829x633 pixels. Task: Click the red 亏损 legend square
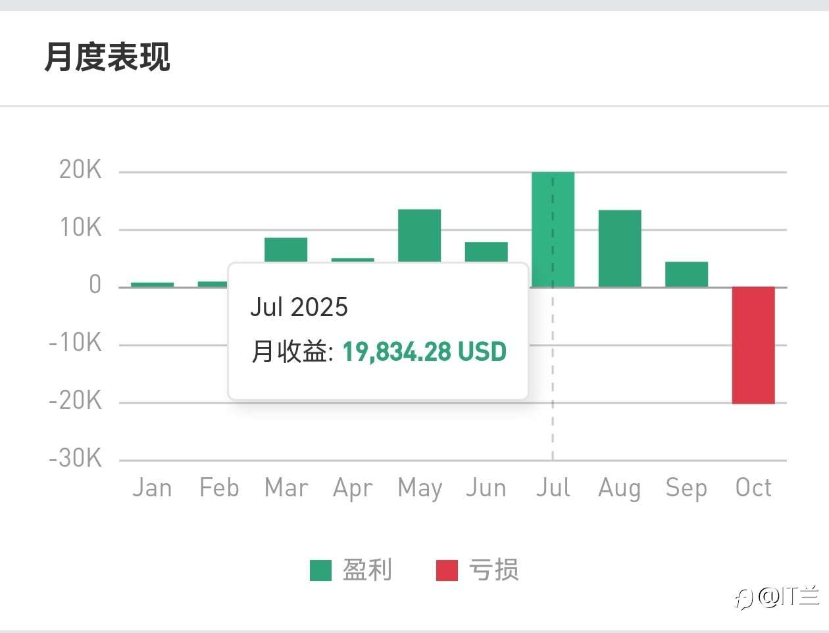pyautogui.click(x=446, y=570)
